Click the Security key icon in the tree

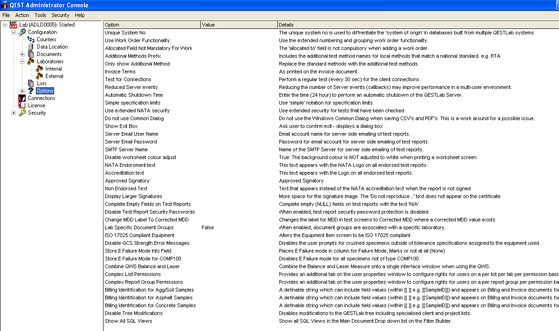[x=22, y=113]
